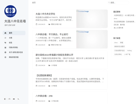Viewport: 139px width, 104px height.
Task: Select the dimo tag chip
Action: (x=116, y=43)
